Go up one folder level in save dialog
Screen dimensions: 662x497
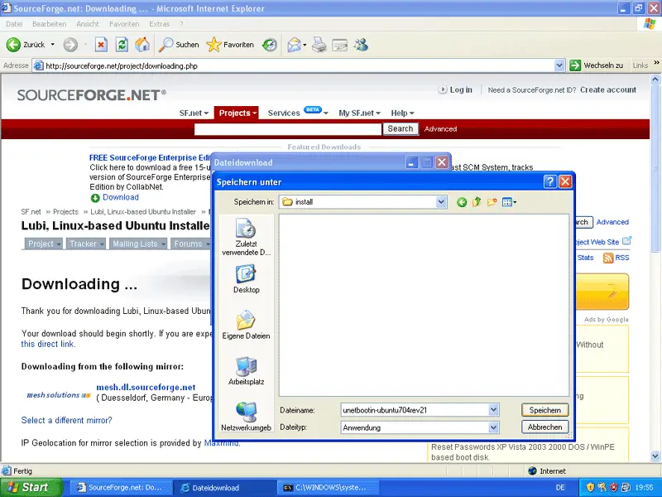tap(477, 202)
